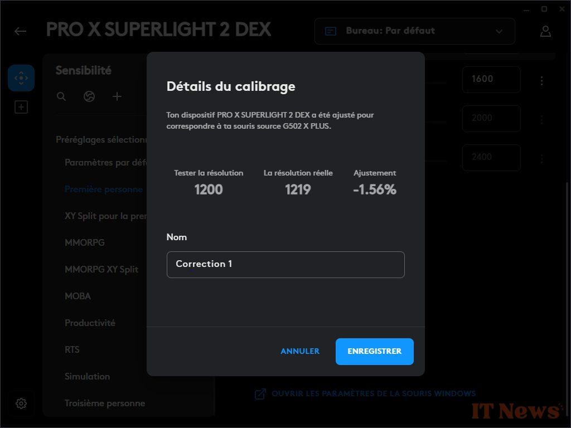This screenshot has height=428, width=571.
Task: Add new preset with plus icon
Action: pos(117,96)
